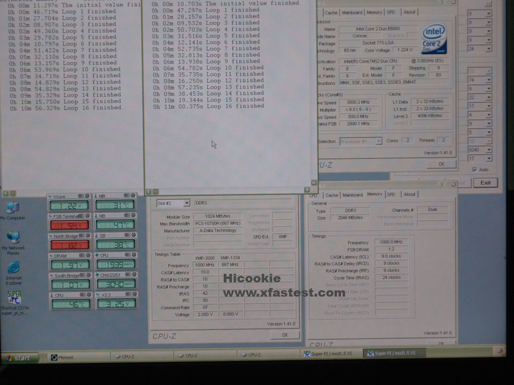Viewport: 514px width, 385px height.
Task: Open the Memset dropdown showing 6240
Action: [x=480, y=149]
